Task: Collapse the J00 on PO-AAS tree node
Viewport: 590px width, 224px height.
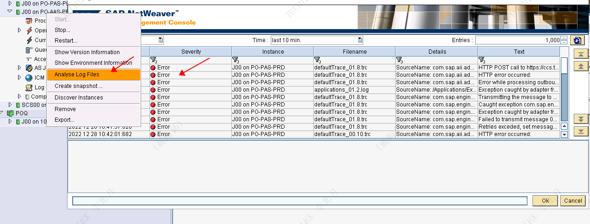Action: [x=10, y=11]
